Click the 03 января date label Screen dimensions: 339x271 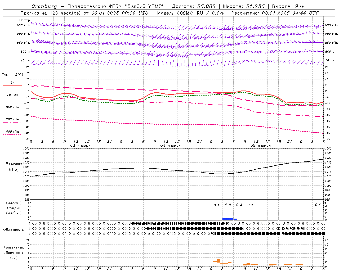point(81,145)
